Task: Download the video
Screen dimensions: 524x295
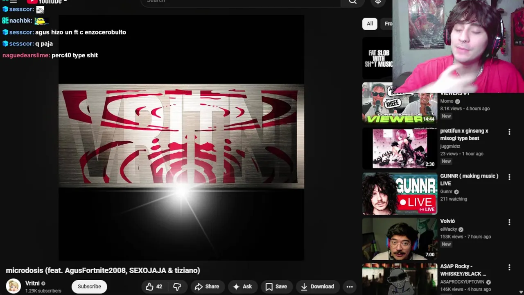Action: click(x=317, y=286)
